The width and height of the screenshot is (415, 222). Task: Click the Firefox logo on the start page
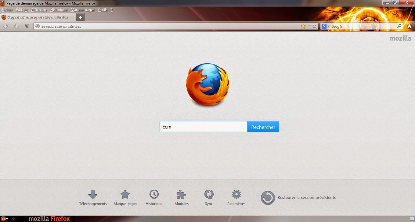click(x=208, y=84)
